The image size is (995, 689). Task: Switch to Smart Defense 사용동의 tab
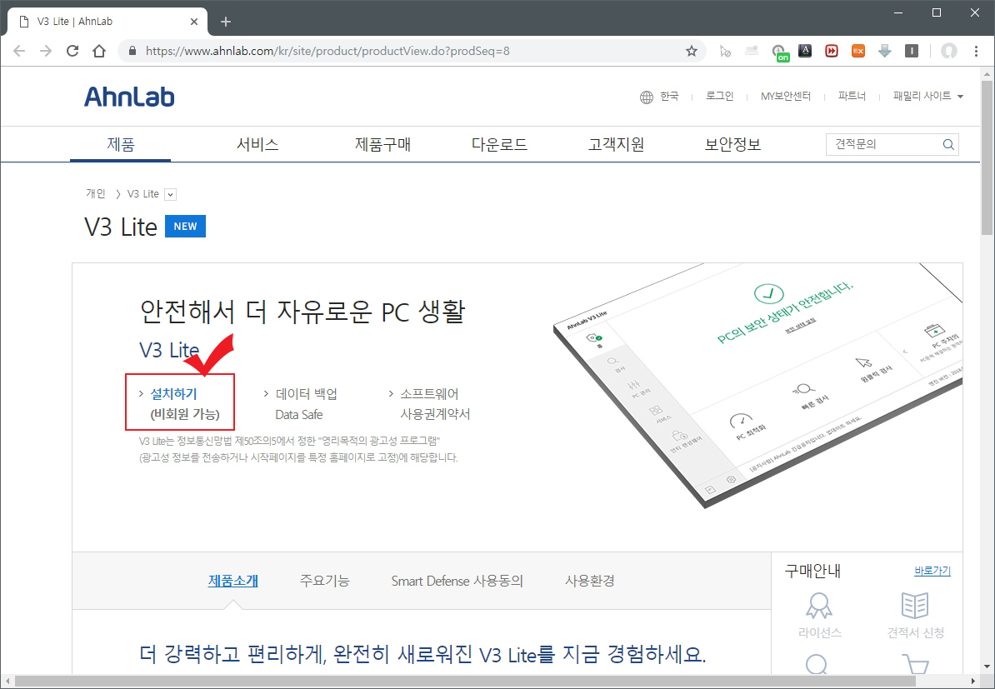457,581
